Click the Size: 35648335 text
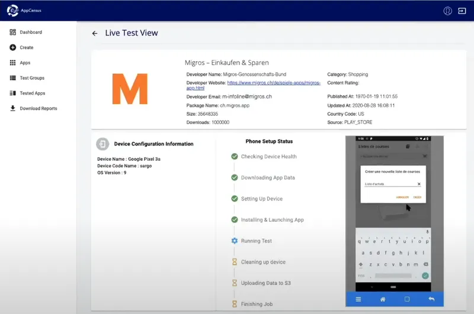The image size is (474, 314). click(202, 114)
